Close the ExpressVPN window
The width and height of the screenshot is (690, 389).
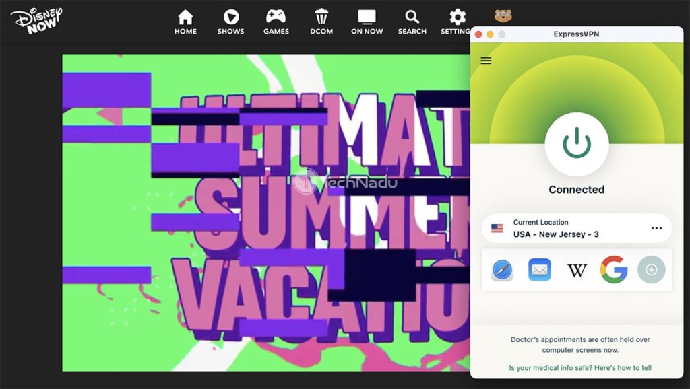(x=479, y=34)
